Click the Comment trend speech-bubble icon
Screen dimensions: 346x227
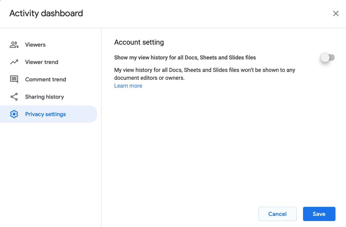14,79
